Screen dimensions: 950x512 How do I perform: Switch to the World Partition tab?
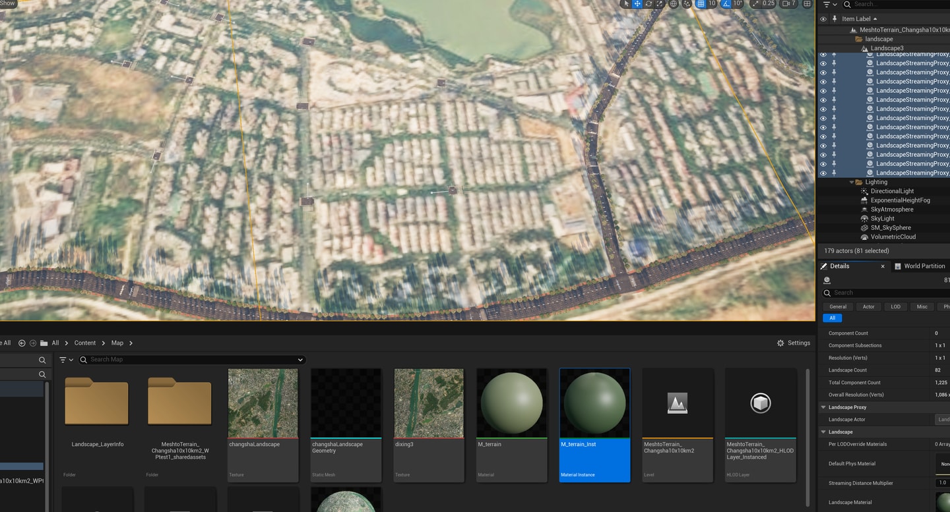coord(920,266)
